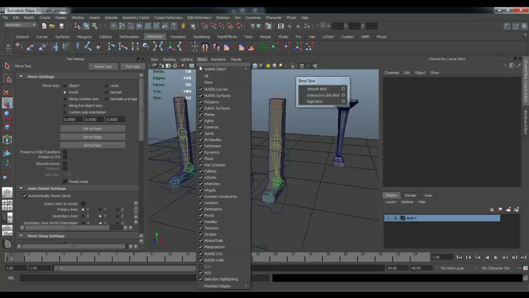
Task: Collapse the Move Snap Settings section
Action: point(21,236)
